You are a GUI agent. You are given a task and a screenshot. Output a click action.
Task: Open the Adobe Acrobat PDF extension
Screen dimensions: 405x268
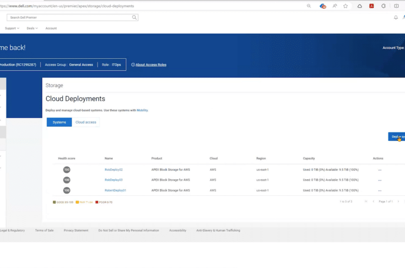pyautogui.click(x=371, y=6)
